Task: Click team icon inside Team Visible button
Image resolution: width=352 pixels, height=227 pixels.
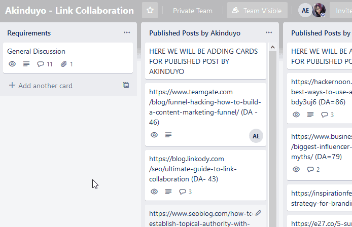Action: (235, 10)
